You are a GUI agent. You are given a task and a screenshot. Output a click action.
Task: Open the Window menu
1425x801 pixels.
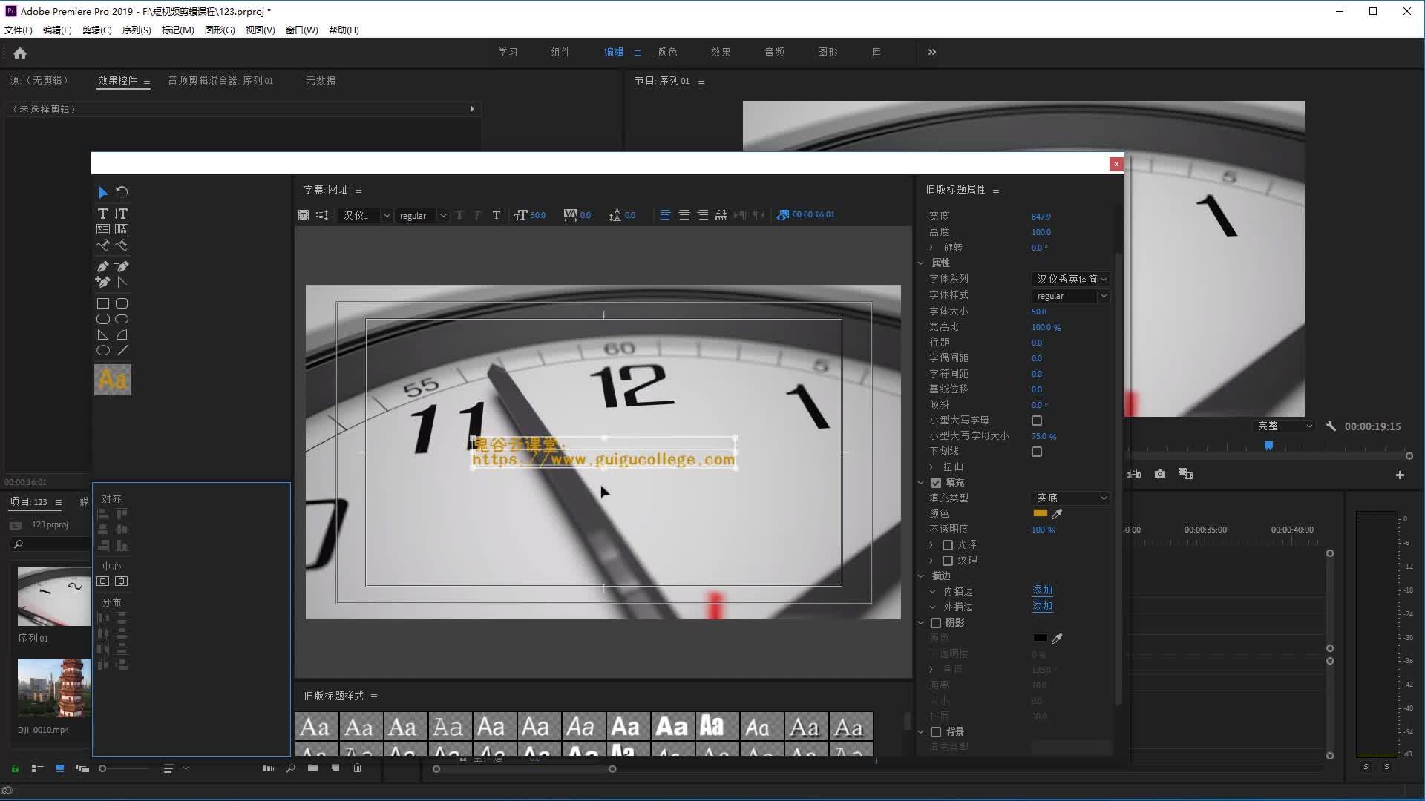[301, 30]
